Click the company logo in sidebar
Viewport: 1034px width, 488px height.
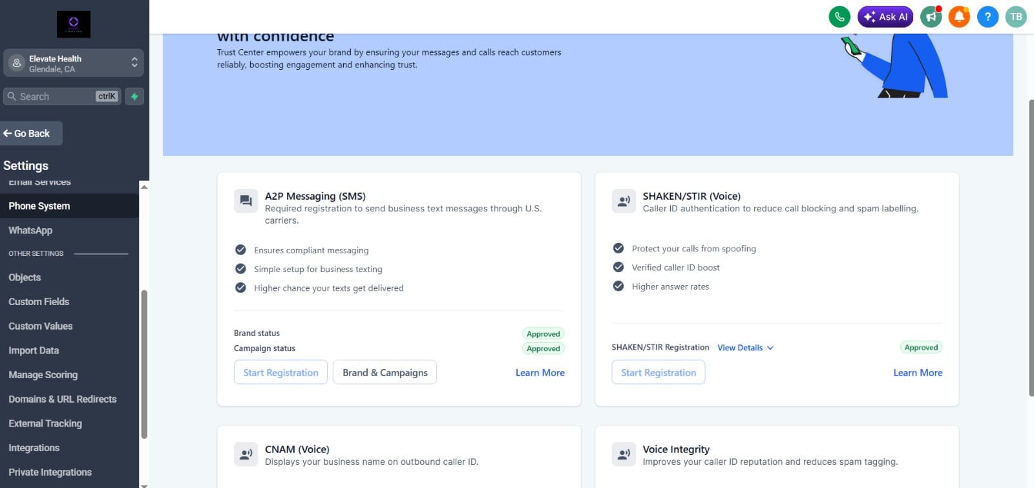(74, 25)
